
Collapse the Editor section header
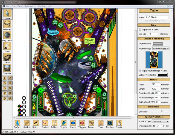pyautogui.click(x=154, y=25)
